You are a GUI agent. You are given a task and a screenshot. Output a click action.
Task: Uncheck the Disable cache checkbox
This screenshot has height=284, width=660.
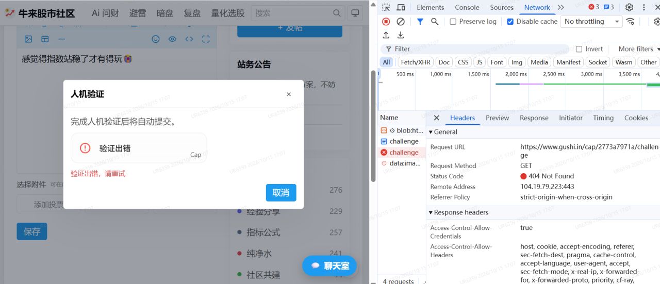click(510, 22)
